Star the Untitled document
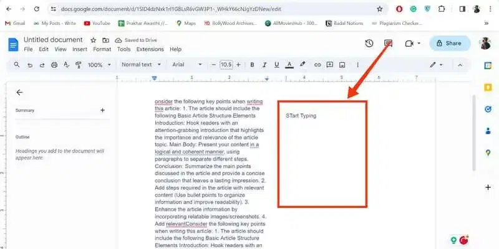Image resolution: width=499 pixels, height=249 pixels. [93, 40]
